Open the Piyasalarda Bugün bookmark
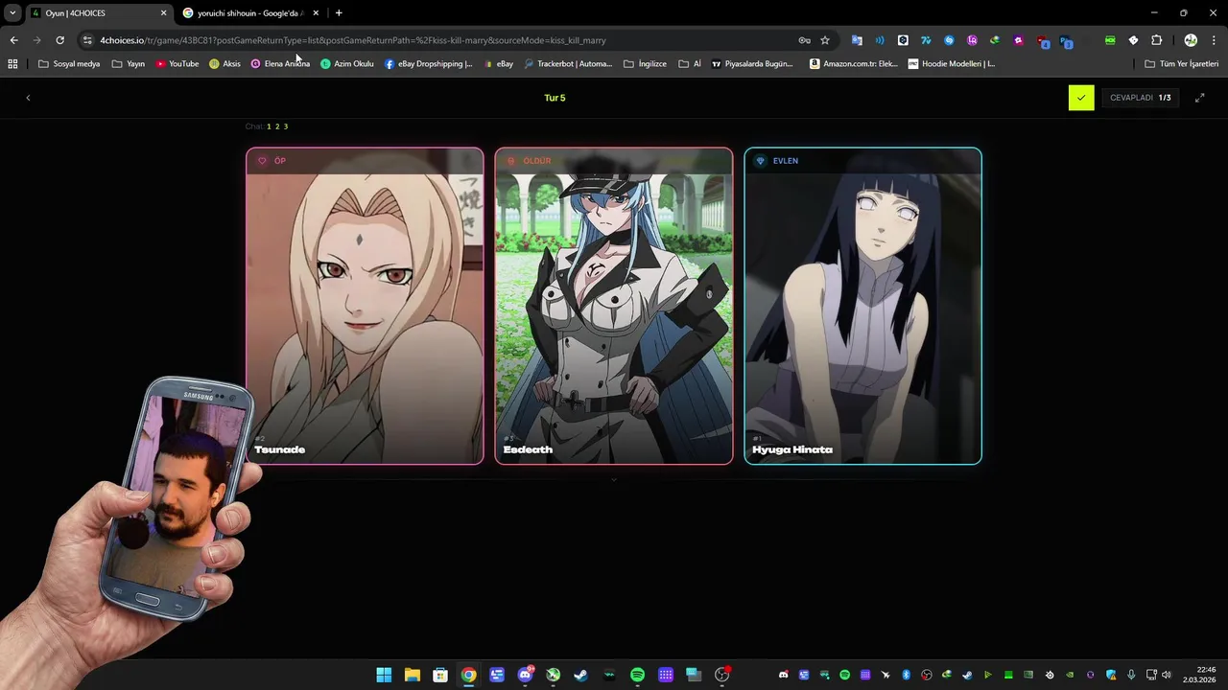 752,64
